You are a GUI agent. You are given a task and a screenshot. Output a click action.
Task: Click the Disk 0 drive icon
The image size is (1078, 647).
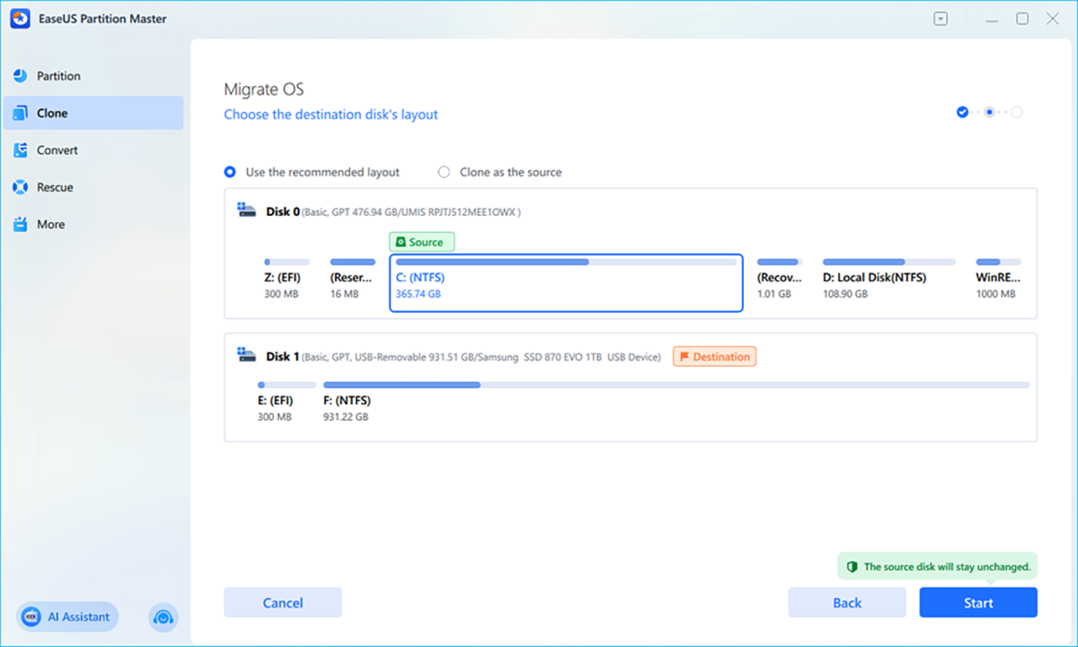[x=246, y=208]
